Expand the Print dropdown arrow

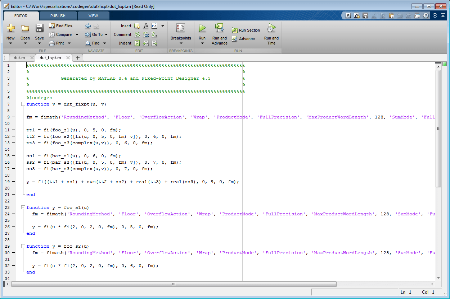coord(69,43)
